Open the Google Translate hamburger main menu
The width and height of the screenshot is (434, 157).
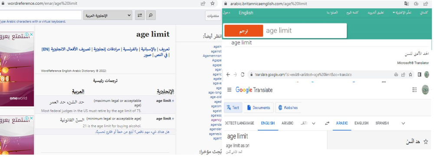pos(229,89)
